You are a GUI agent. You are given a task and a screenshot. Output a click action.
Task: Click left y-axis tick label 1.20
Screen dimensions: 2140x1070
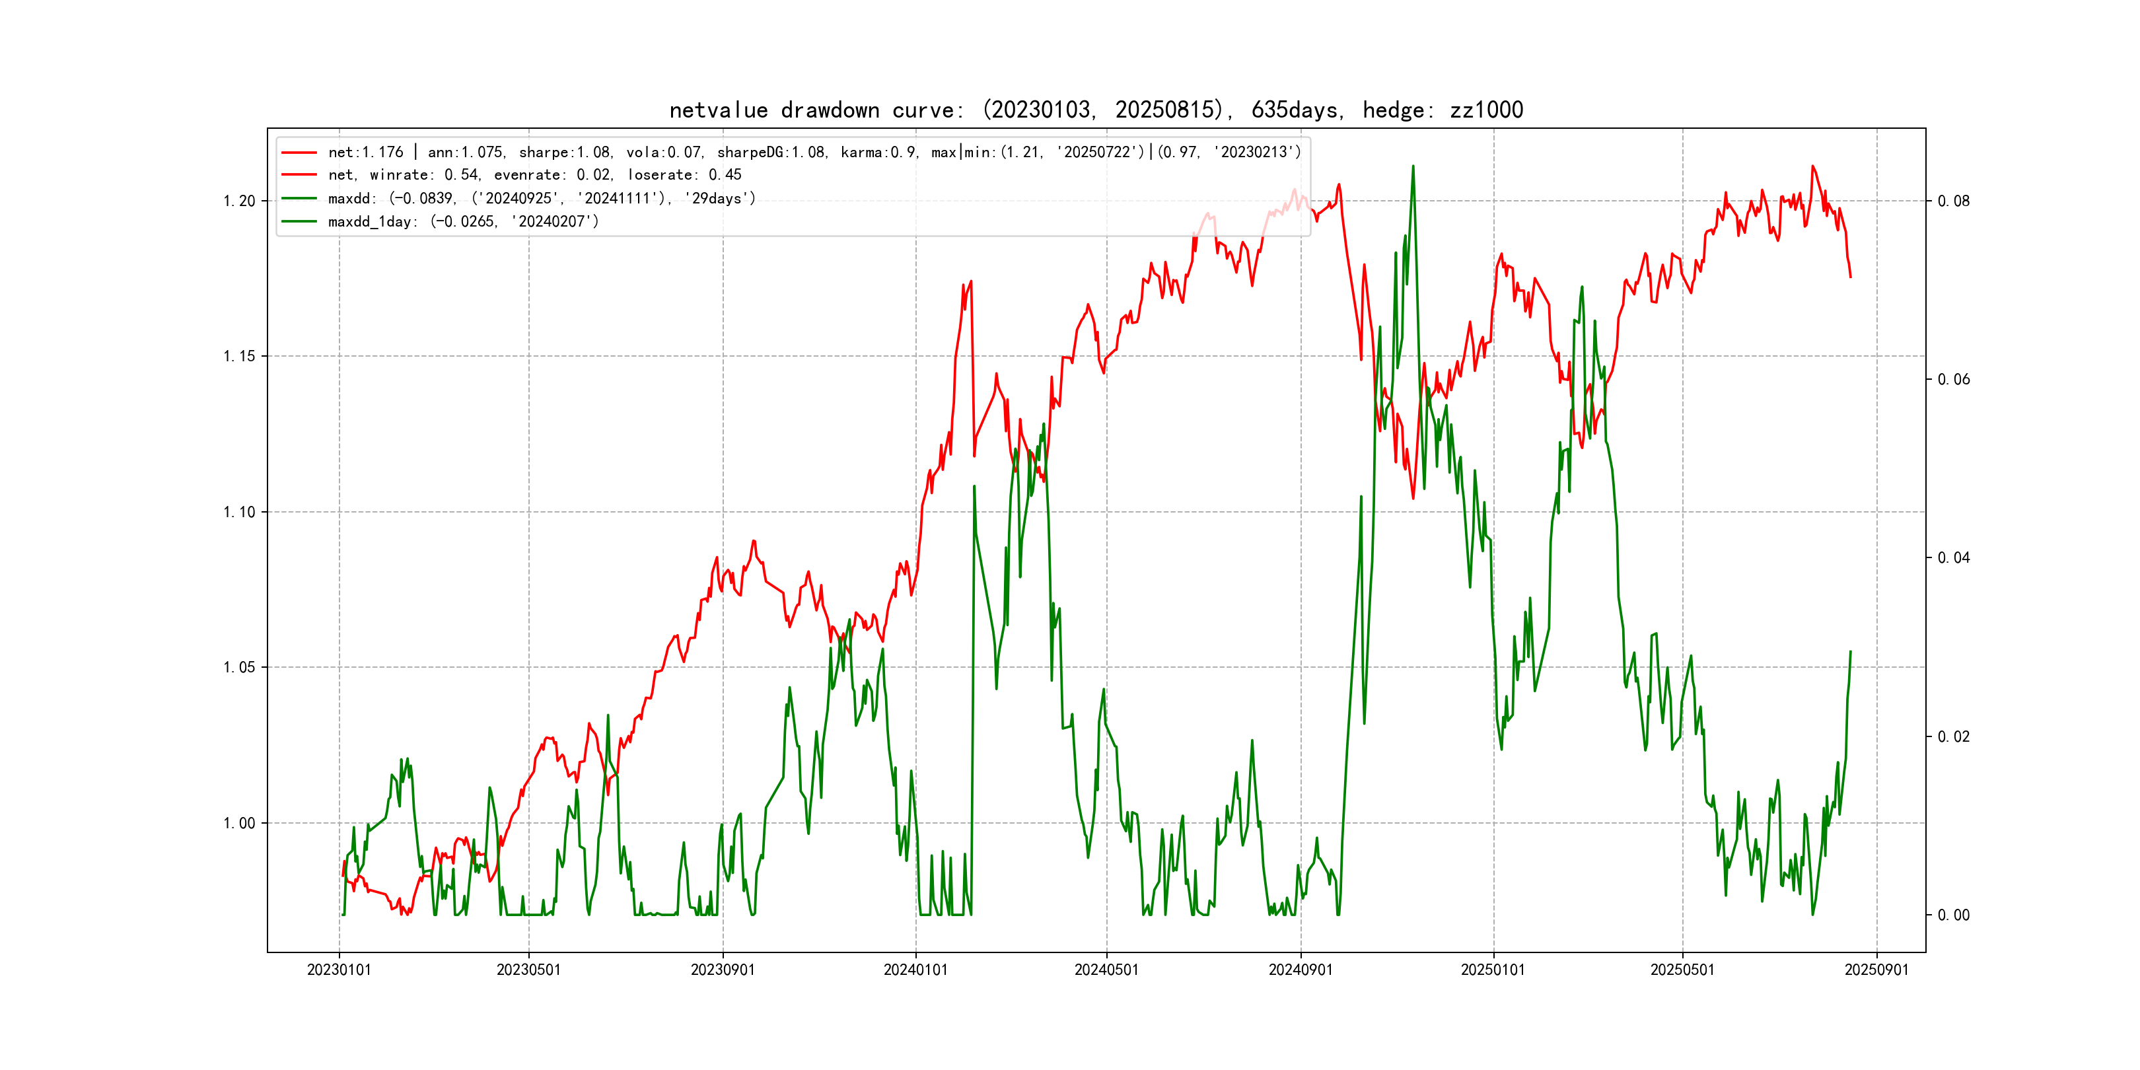pyautogui.click(x=239, y=201)
